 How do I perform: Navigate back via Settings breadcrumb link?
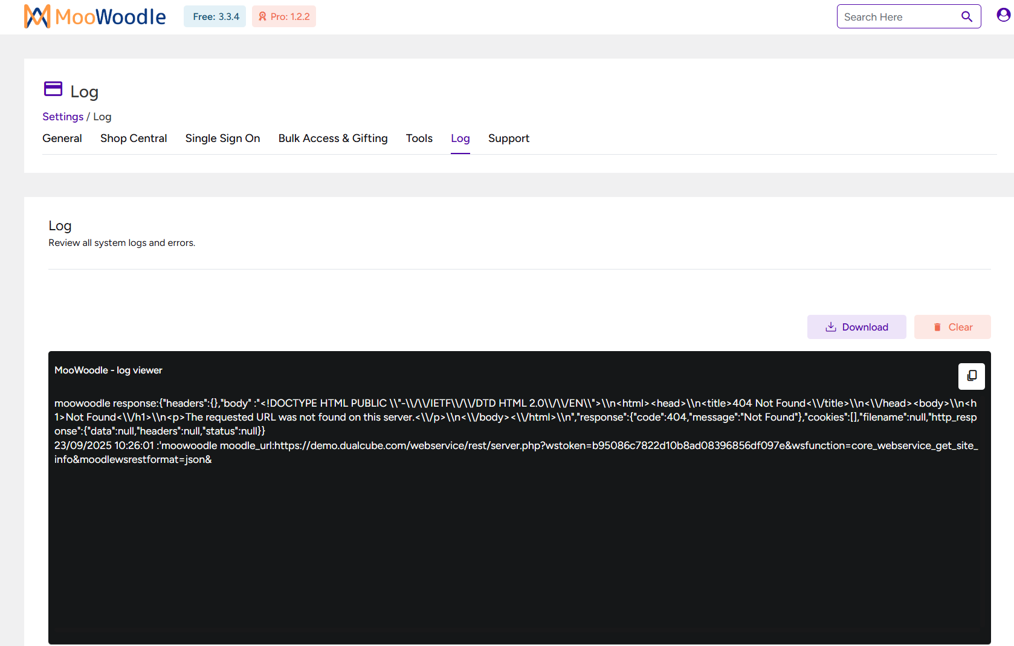pyautogui.click(x=63, y=116)
